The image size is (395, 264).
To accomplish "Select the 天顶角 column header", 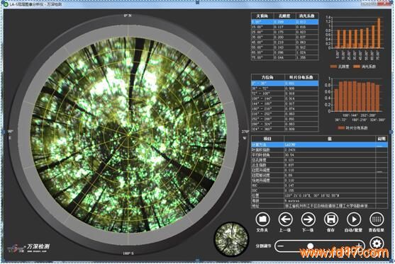I will pyautogui.click(x=262, y=16).
